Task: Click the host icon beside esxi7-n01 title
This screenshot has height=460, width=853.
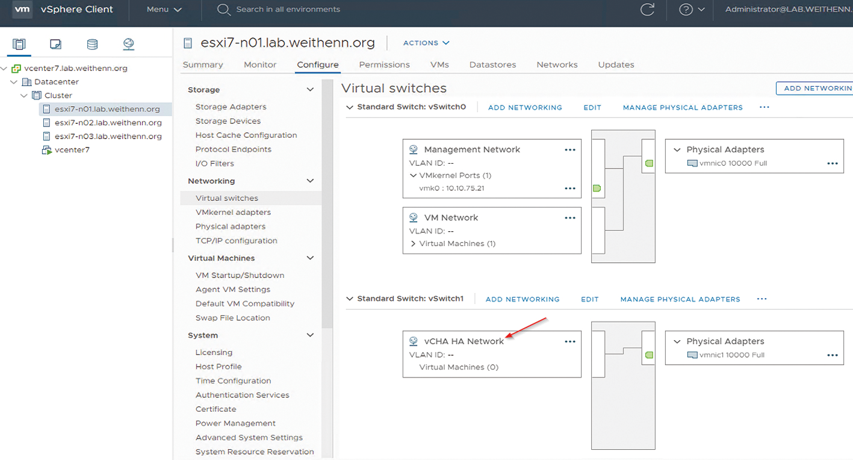Action: point(188,43)
